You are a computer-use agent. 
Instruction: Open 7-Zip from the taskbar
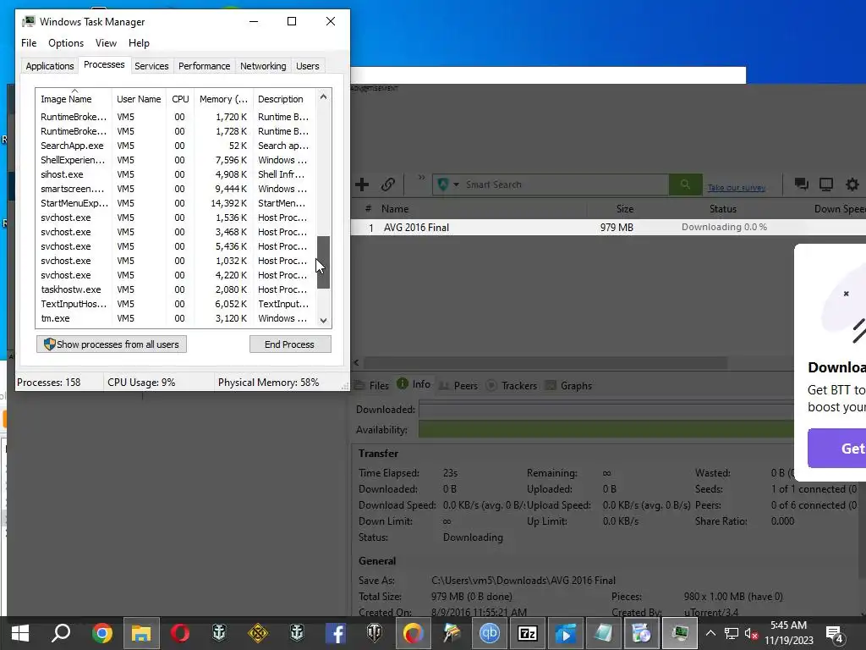528,633
